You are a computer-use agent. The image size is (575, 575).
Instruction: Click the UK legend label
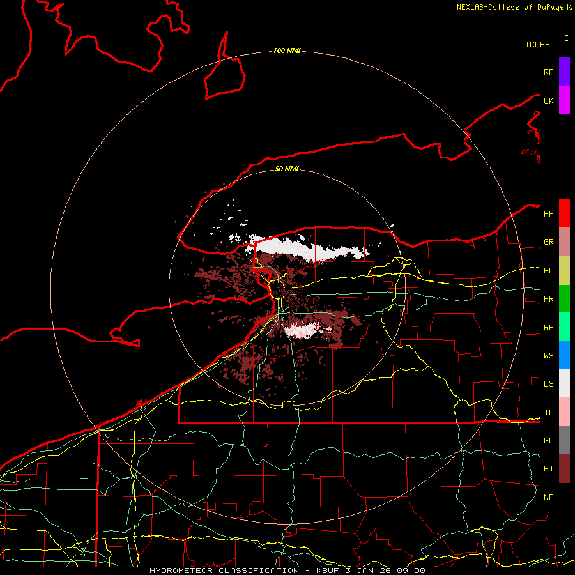click(x=548, y=101)
